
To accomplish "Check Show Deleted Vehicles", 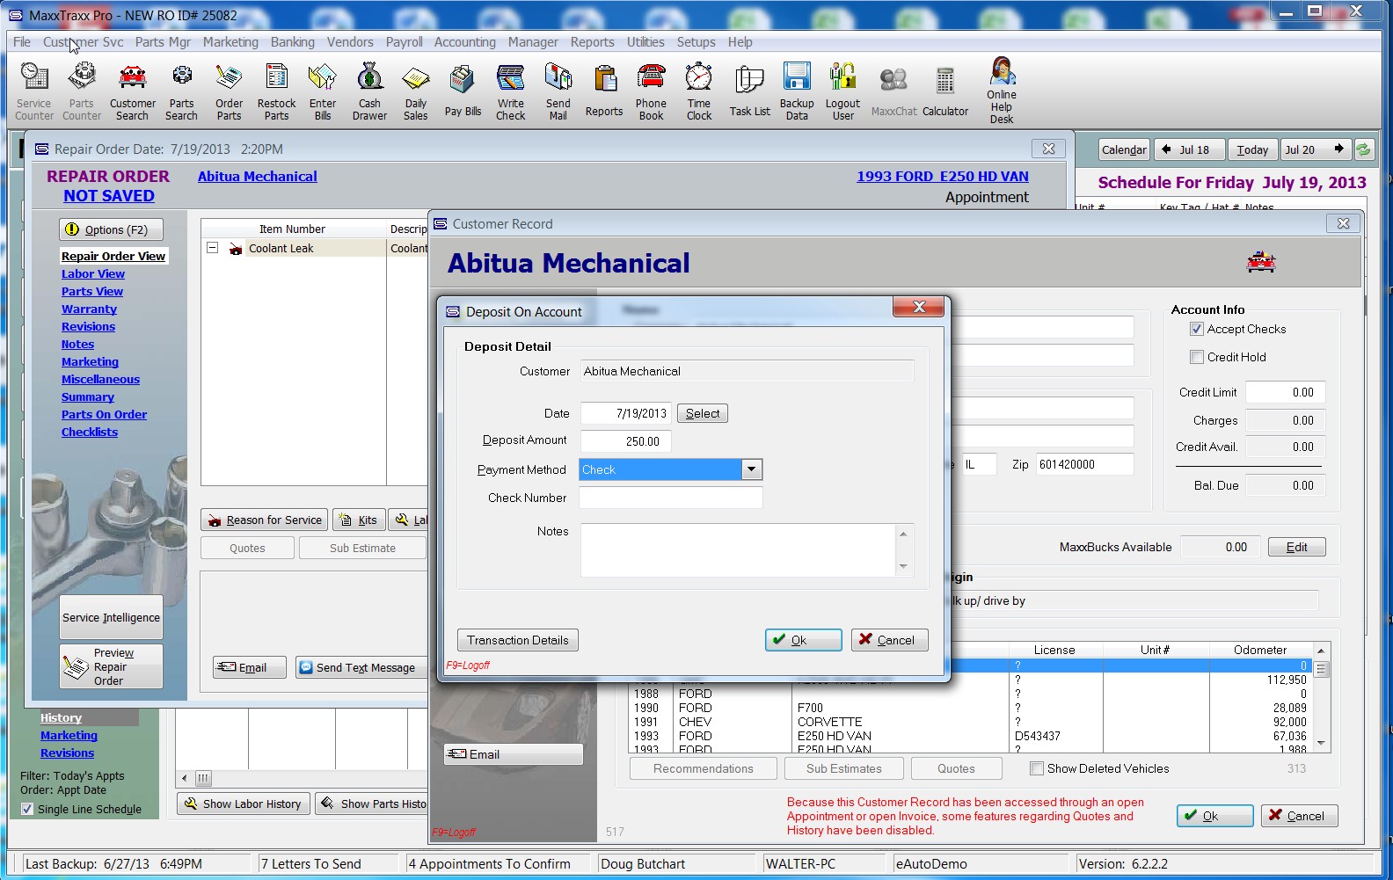I will coord(1037,768).
